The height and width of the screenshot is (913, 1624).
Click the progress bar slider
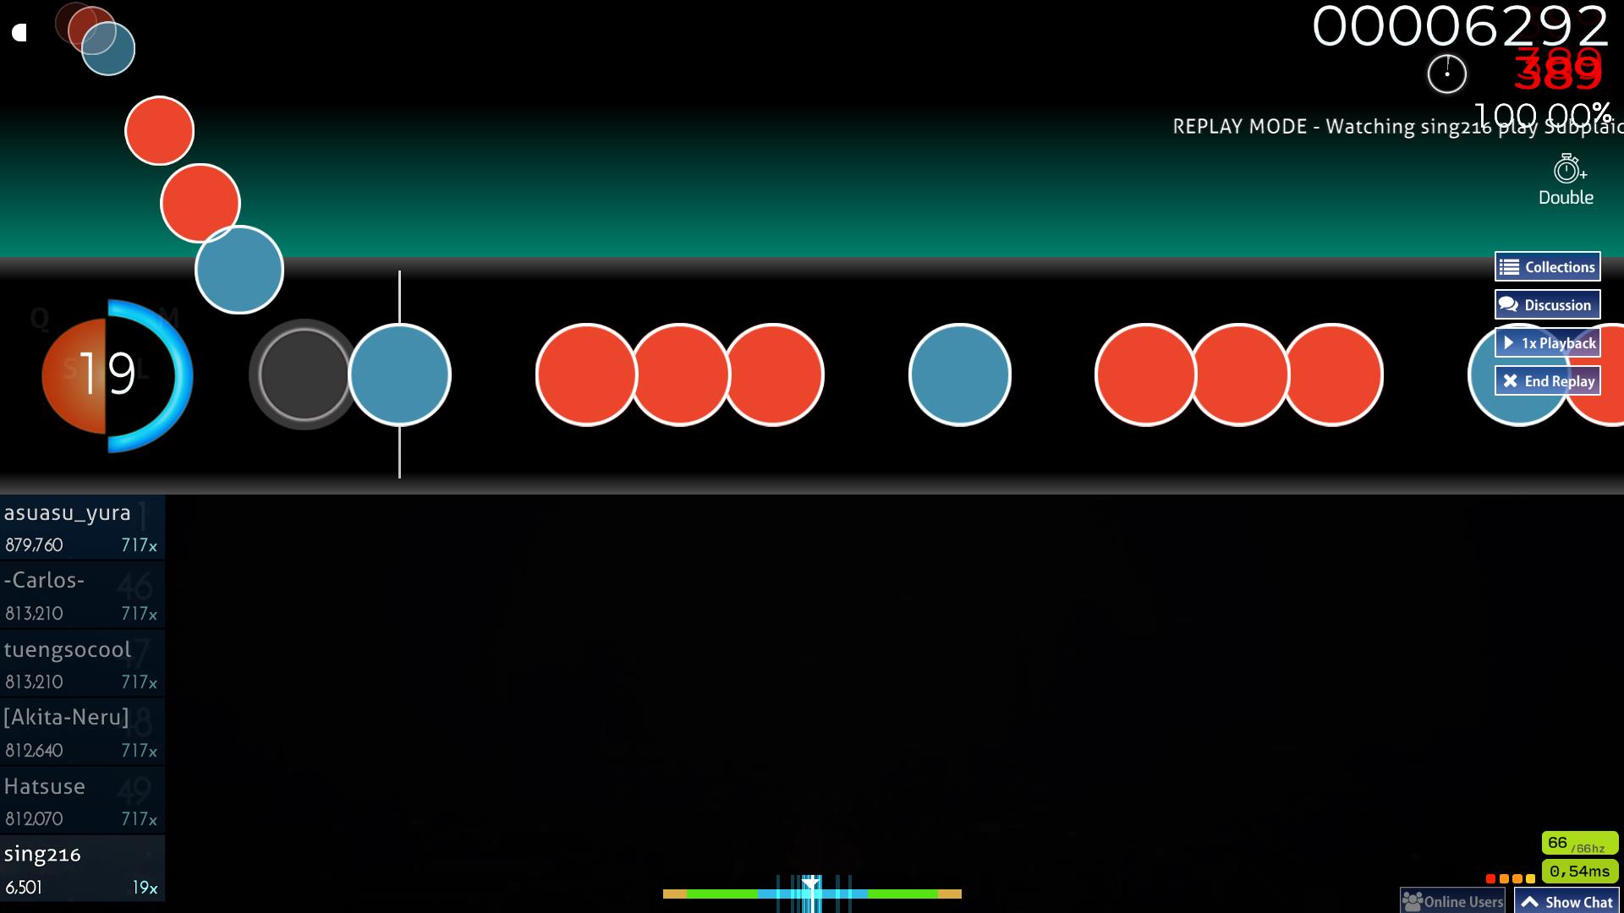(x=811, y=893)
